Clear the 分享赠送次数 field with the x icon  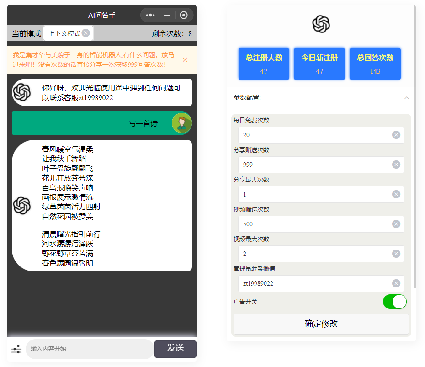396,165
